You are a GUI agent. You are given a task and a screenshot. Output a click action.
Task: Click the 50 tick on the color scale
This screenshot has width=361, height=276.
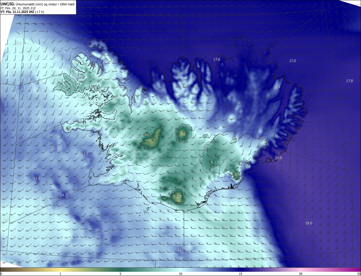tap(359, 274)
